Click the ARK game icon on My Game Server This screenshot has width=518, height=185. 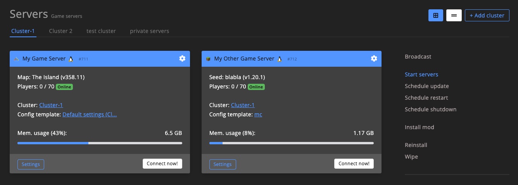coord(16,59)
